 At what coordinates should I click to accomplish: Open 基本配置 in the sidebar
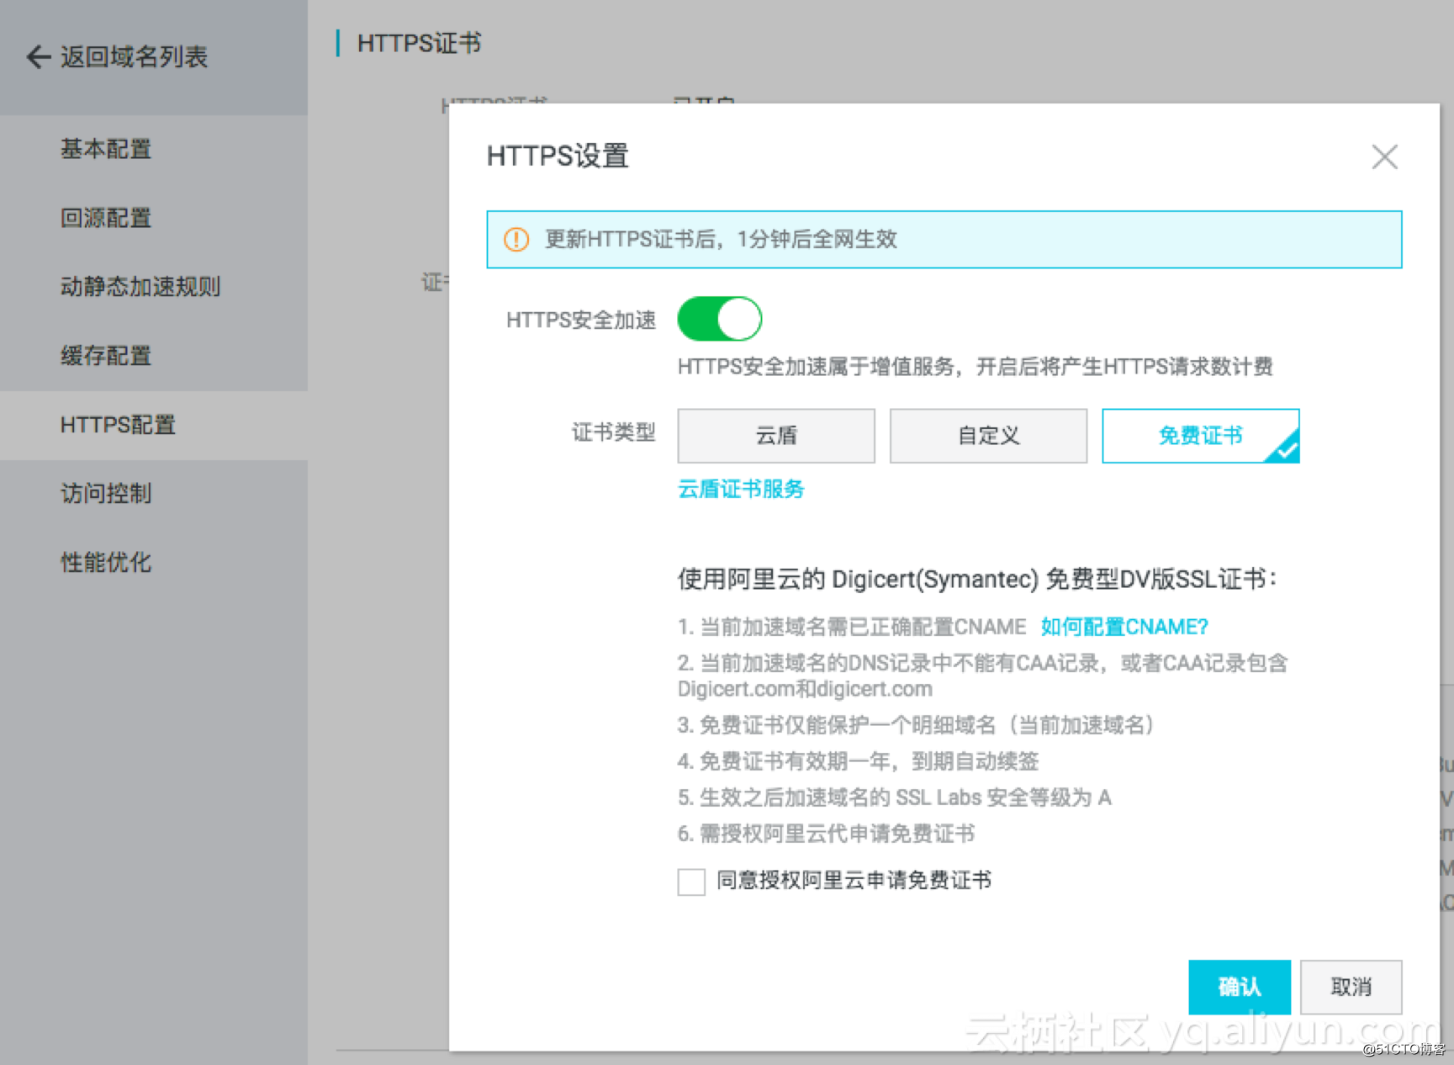105,149
